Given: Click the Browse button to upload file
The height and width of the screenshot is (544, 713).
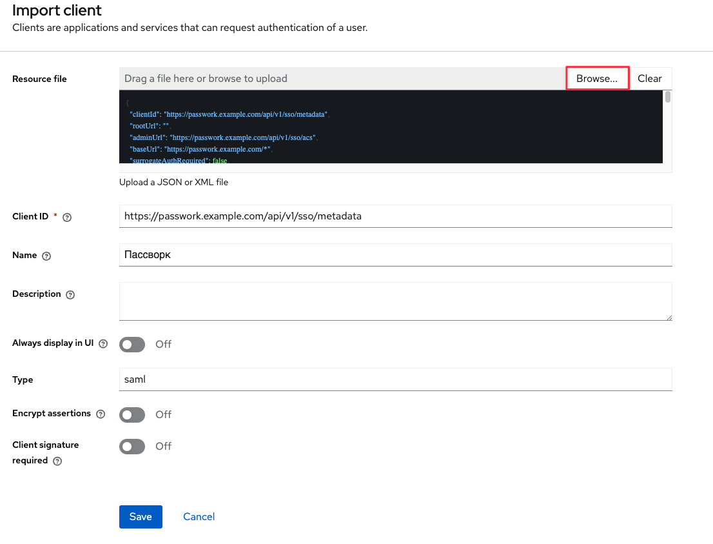Looking at the screenshot, I should point(597,78).
